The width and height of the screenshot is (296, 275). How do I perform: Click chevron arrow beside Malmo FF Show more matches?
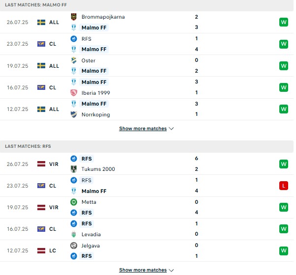coord(171,129)
